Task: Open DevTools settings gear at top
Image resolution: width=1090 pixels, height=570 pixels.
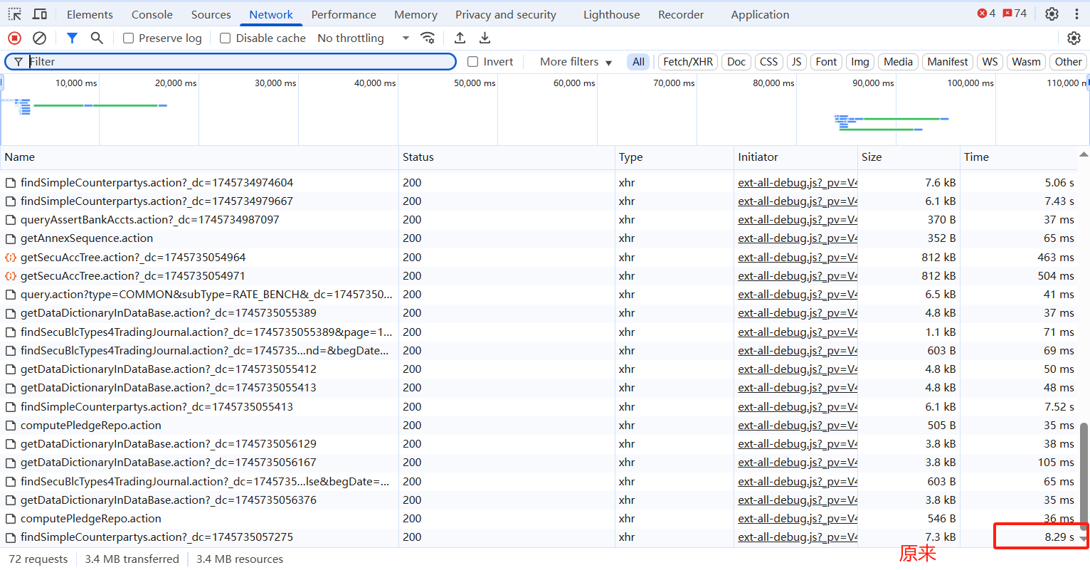Action: [1052, 14]
